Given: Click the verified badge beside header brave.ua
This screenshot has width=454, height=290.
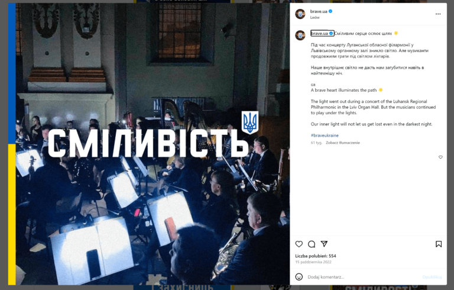Looking at the screenshot, I should (330, 11).
